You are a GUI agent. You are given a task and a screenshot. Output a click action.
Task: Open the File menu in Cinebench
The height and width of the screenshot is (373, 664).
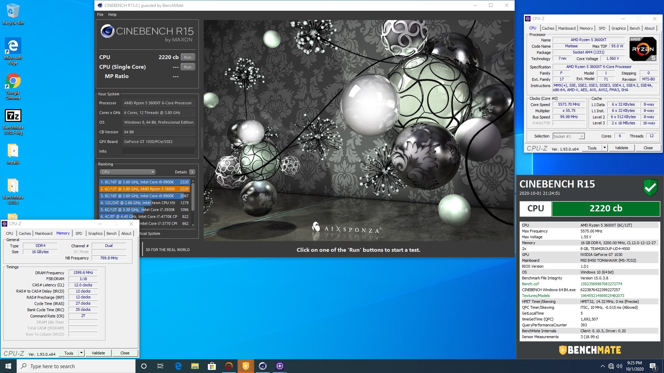(100, 15)
